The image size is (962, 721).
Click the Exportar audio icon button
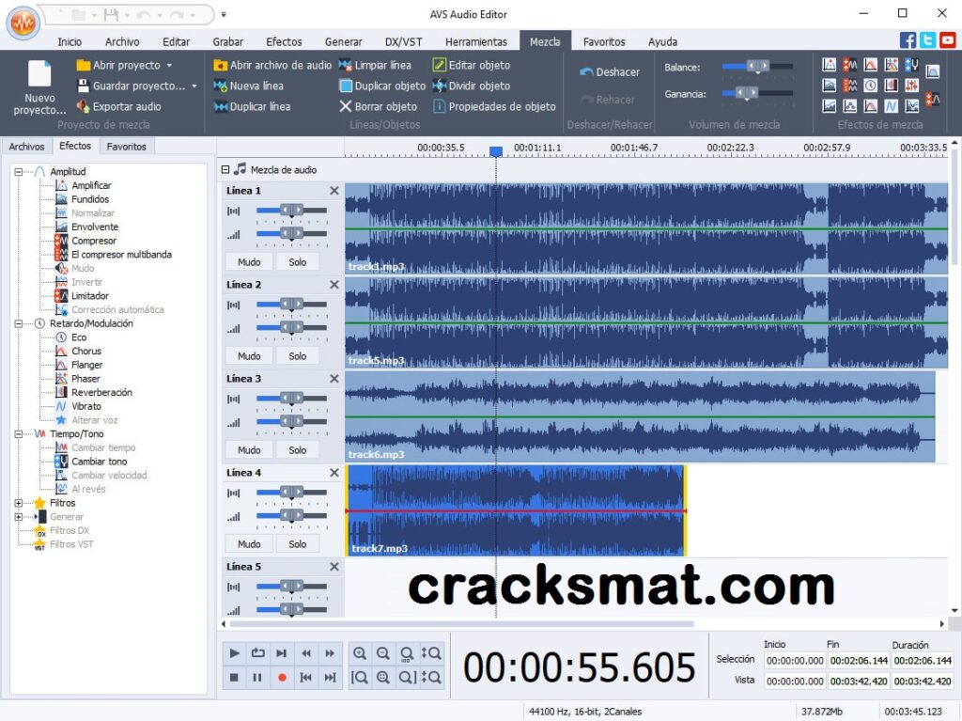(118, 106)
